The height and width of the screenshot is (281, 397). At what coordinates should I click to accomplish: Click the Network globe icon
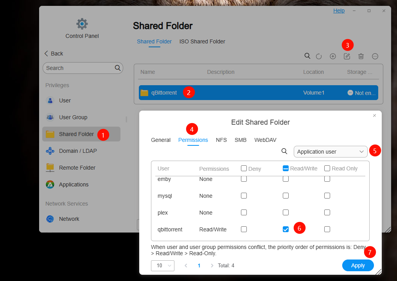coord(50,219)
